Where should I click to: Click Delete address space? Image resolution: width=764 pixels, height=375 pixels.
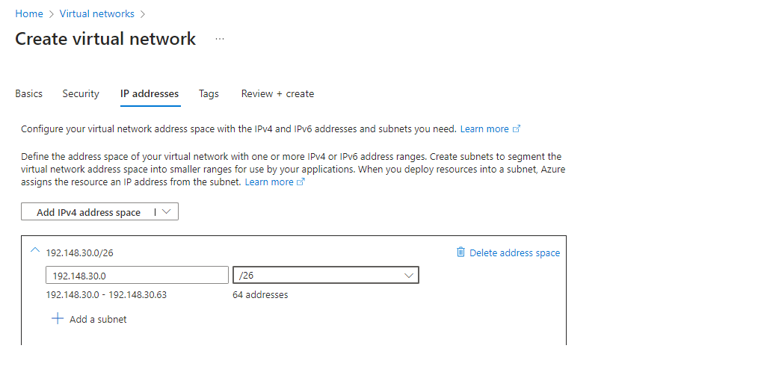(x=514, y=253)
